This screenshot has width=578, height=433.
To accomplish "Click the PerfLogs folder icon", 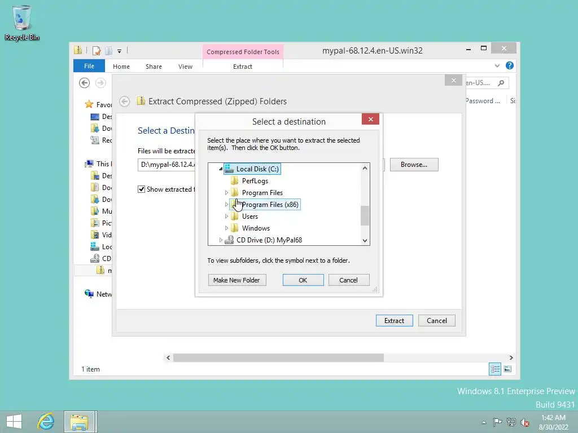I will click(234, 181).
